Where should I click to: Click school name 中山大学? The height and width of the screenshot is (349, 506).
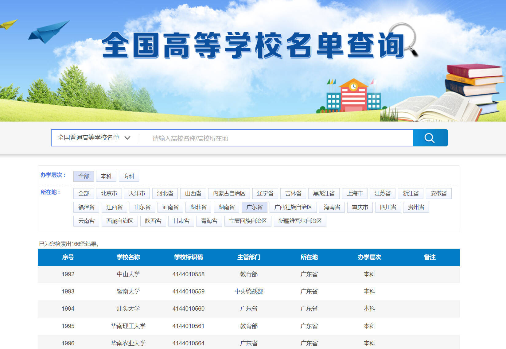[128, 274]
